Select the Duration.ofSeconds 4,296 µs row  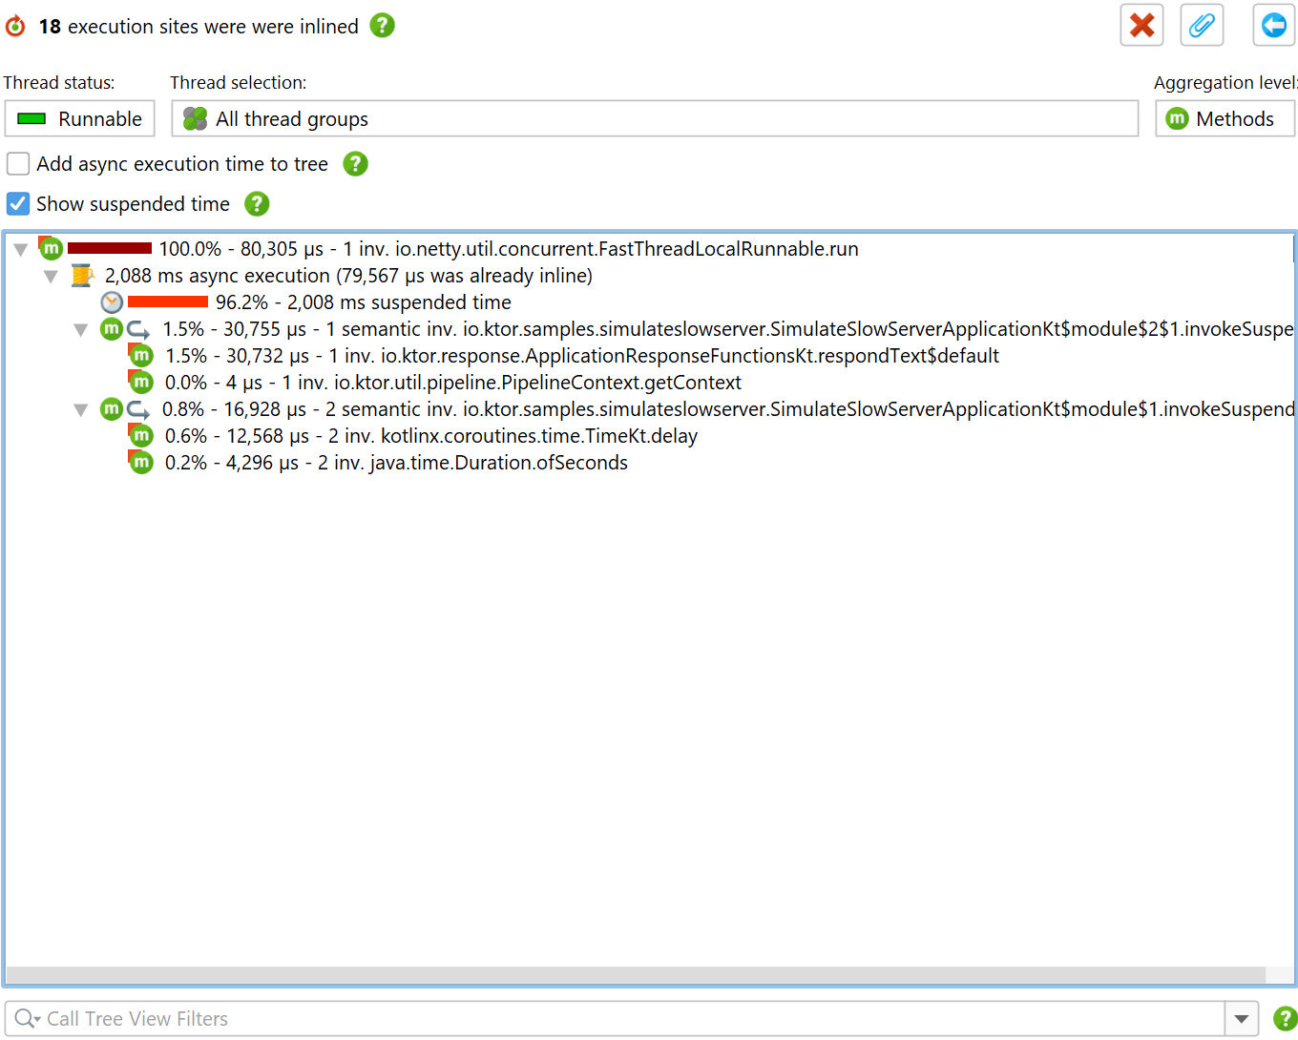(396, 463)
